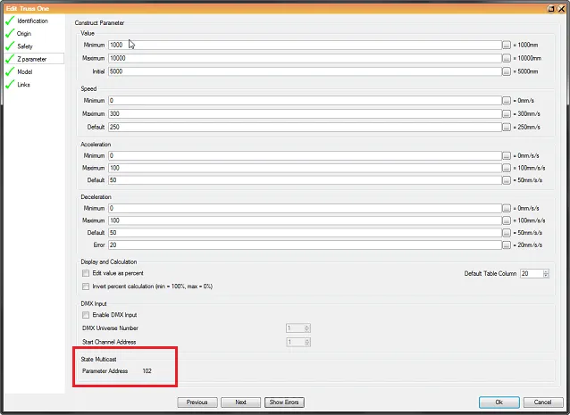Click the Show Errors button
This screenshot has width=570, height=415.
[282, 403]
